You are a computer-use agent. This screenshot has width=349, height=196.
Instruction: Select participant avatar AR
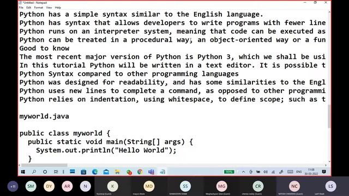67,186
